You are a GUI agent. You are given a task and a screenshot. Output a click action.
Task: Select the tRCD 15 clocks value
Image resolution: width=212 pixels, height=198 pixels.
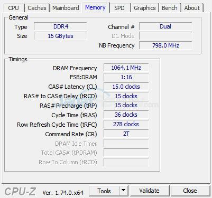(126, 96)
